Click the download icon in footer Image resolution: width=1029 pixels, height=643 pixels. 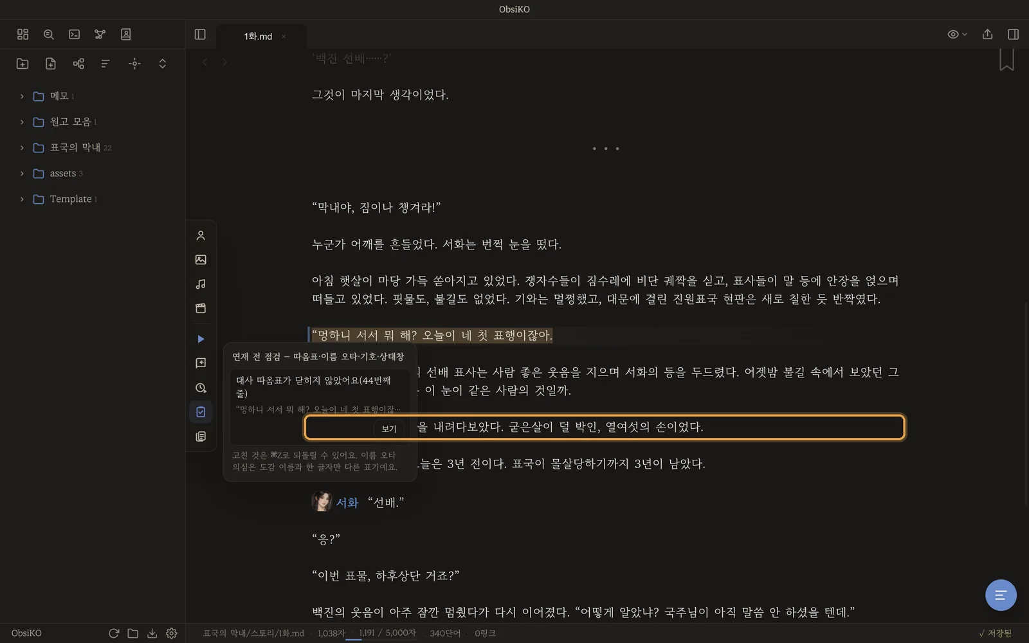click(152, 633)
